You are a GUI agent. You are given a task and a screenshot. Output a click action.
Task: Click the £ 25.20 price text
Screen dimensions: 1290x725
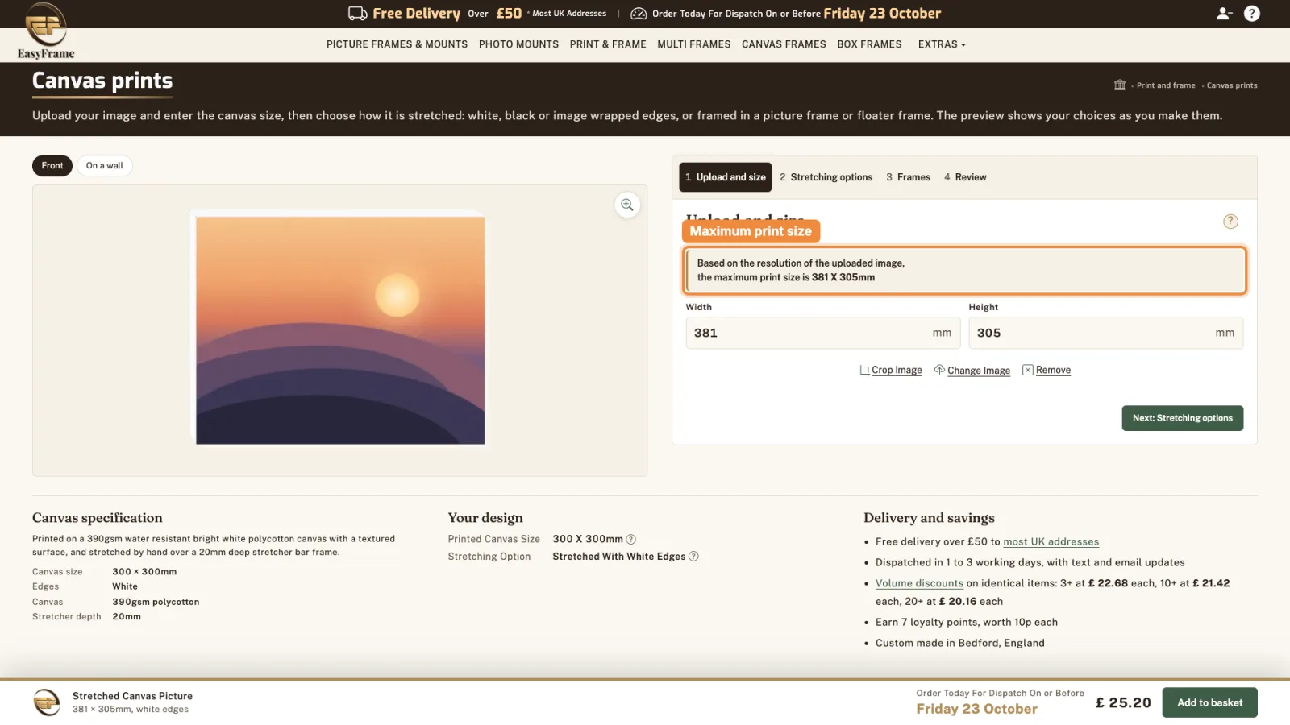(1123, 702)
